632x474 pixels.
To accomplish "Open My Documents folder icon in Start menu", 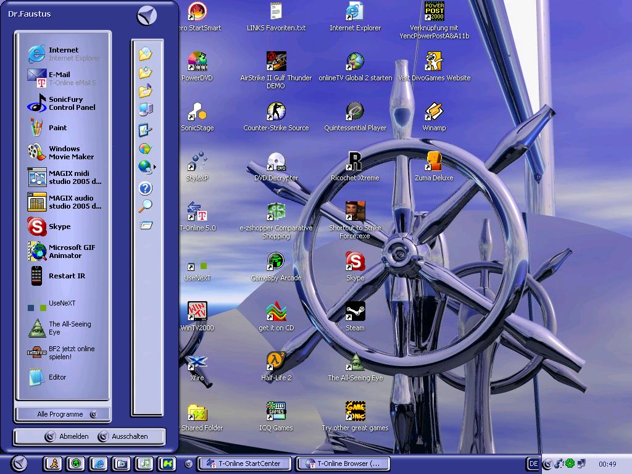I will tap(146, 54).
